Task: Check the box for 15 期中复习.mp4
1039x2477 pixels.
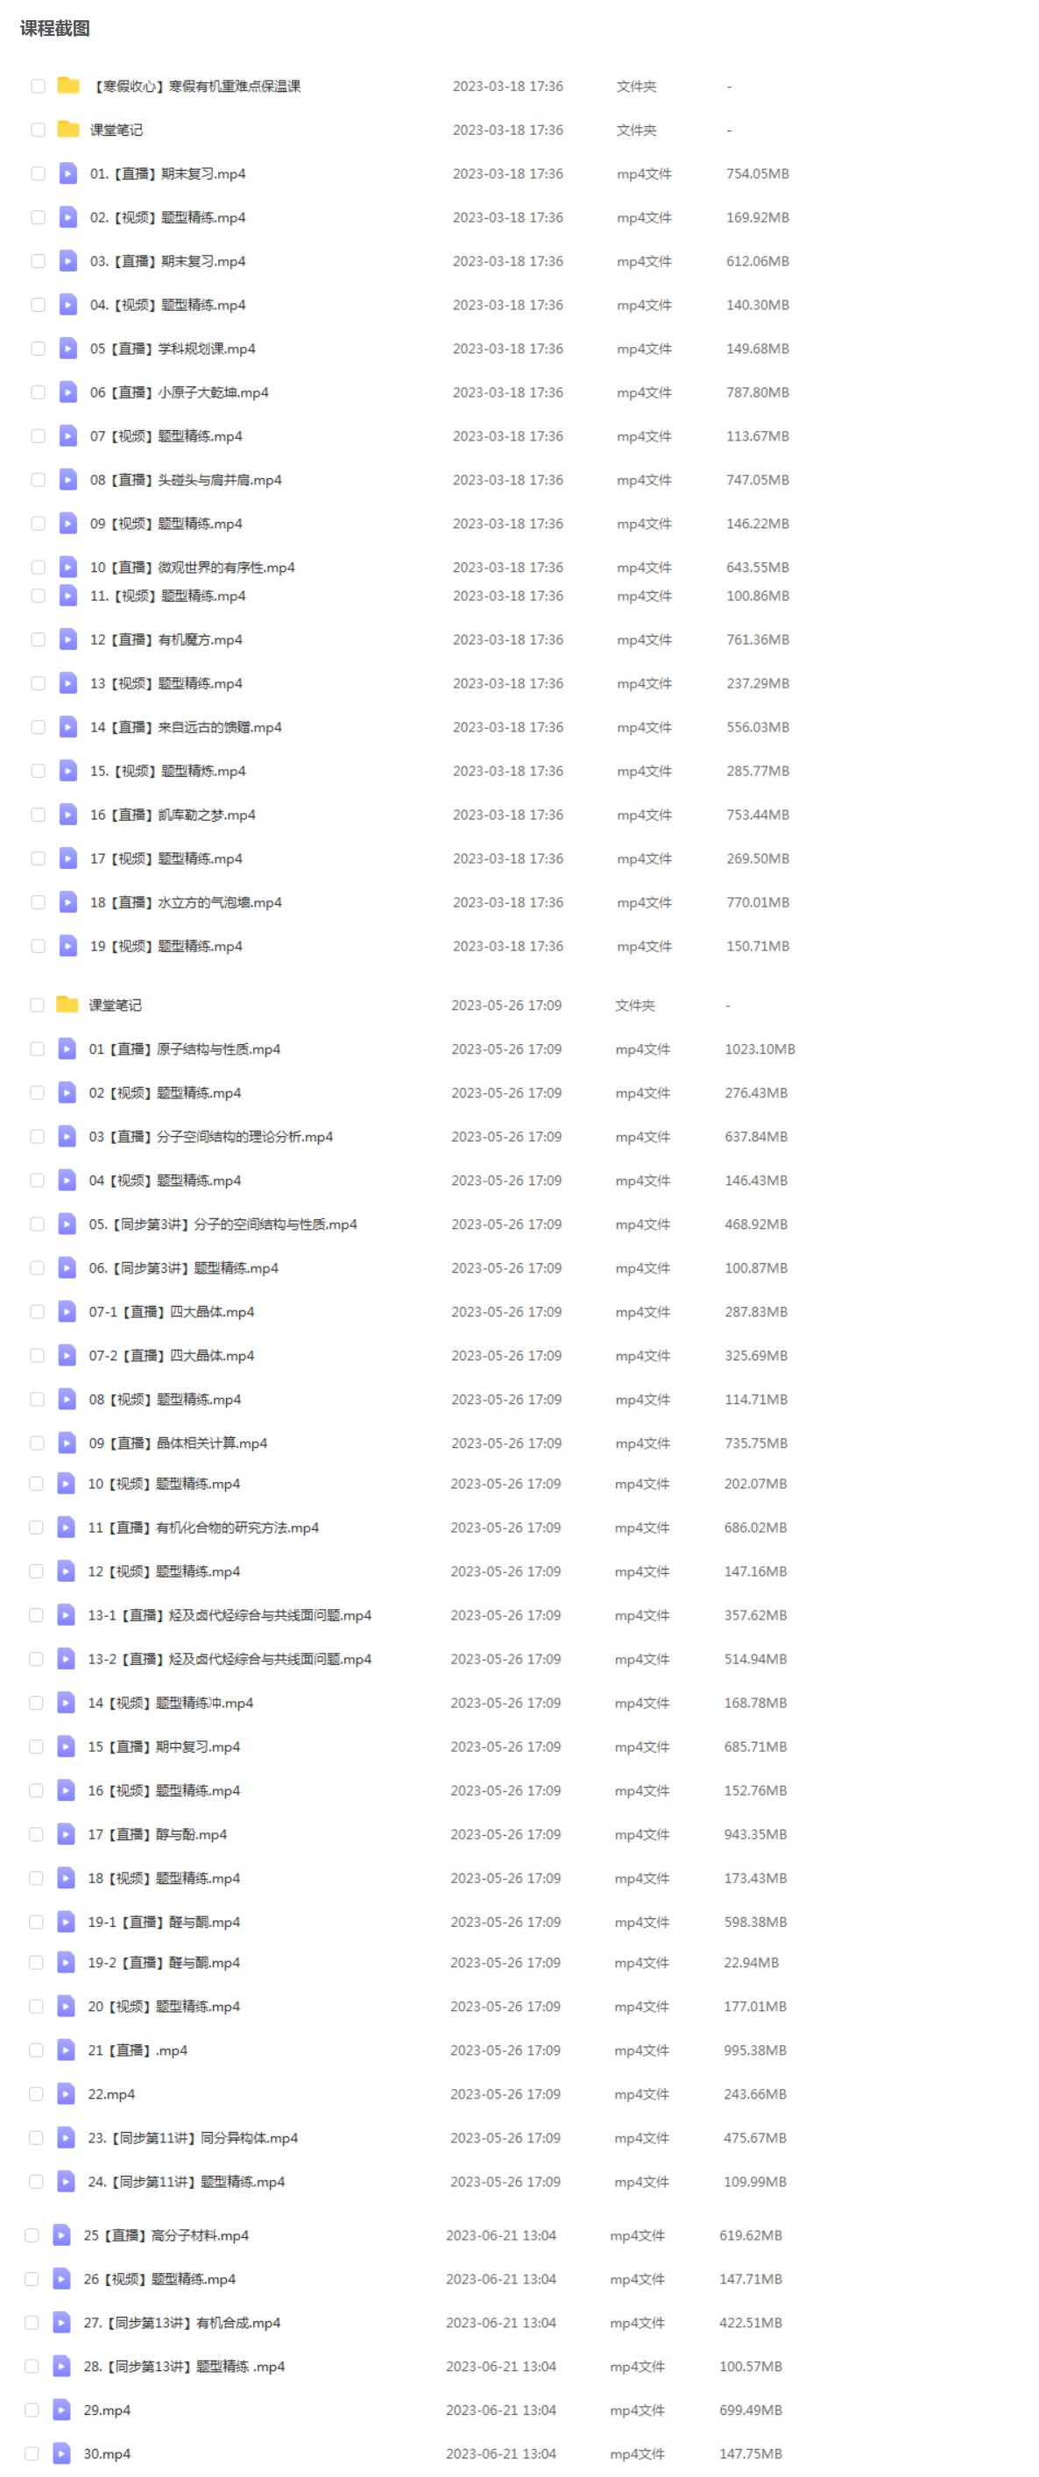Action: click(x=36, y=1746)
